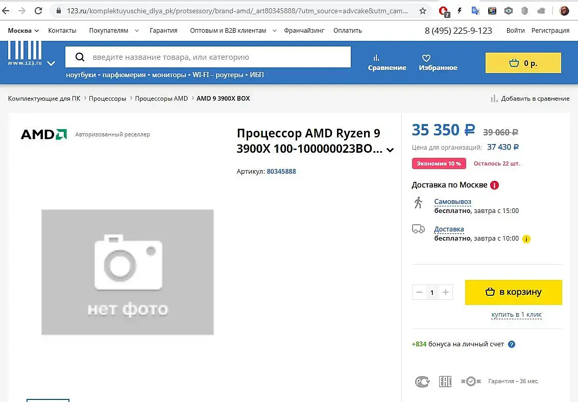Viewport: 578px width, 402px height.
Task: Click the price 35 350 ₽
Action: [x=443, y=130]
